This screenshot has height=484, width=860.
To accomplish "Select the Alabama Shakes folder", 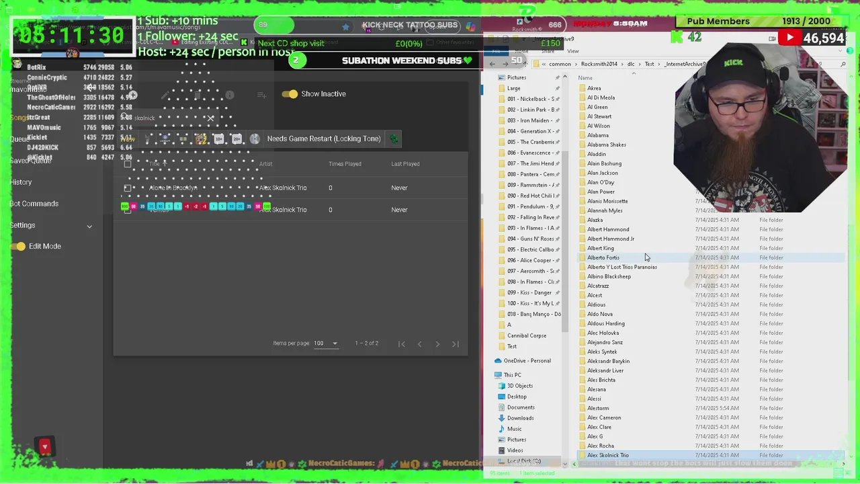I will 607,145.
